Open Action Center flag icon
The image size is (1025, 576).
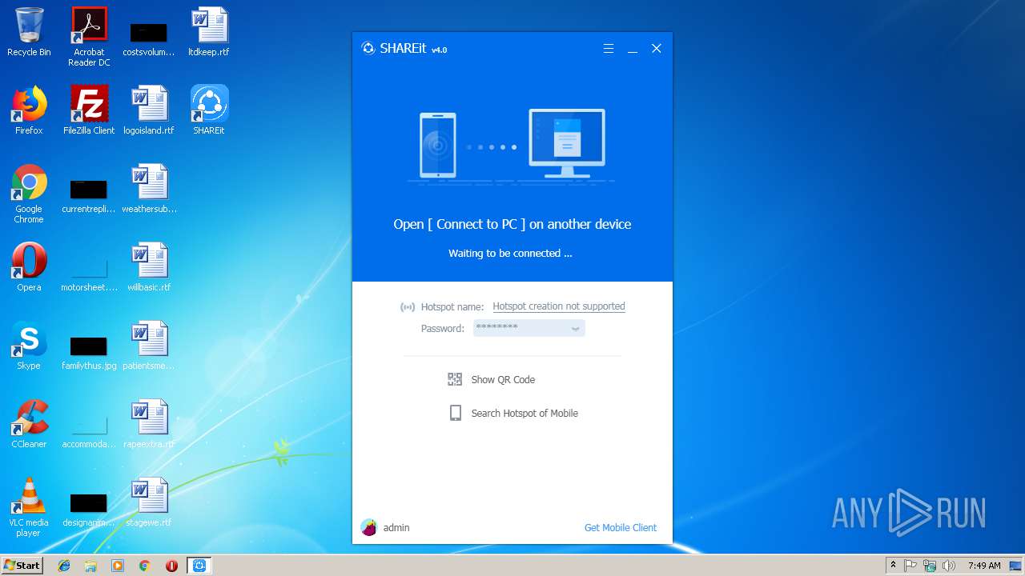pyautogui.click(x=910, y=566)
